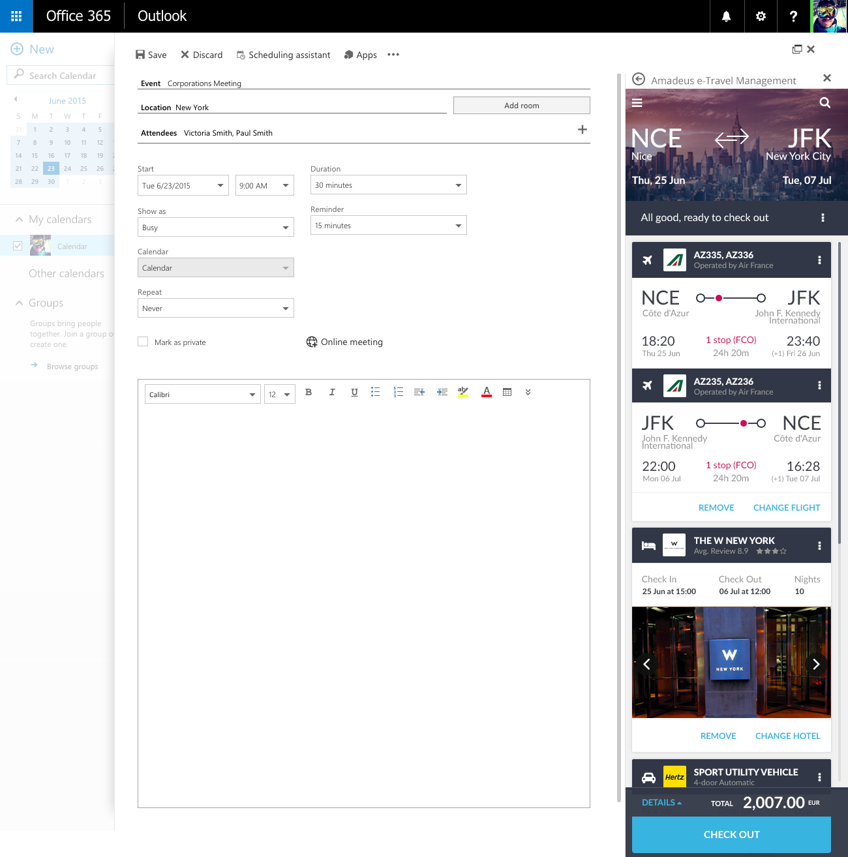Expand the price DETAILS

[661, 803]
